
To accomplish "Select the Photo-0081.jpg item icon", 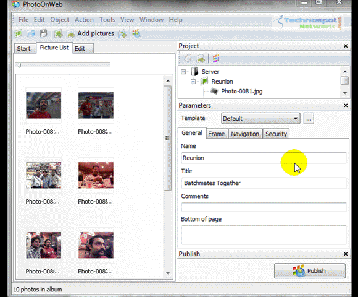I will [214, 92].
